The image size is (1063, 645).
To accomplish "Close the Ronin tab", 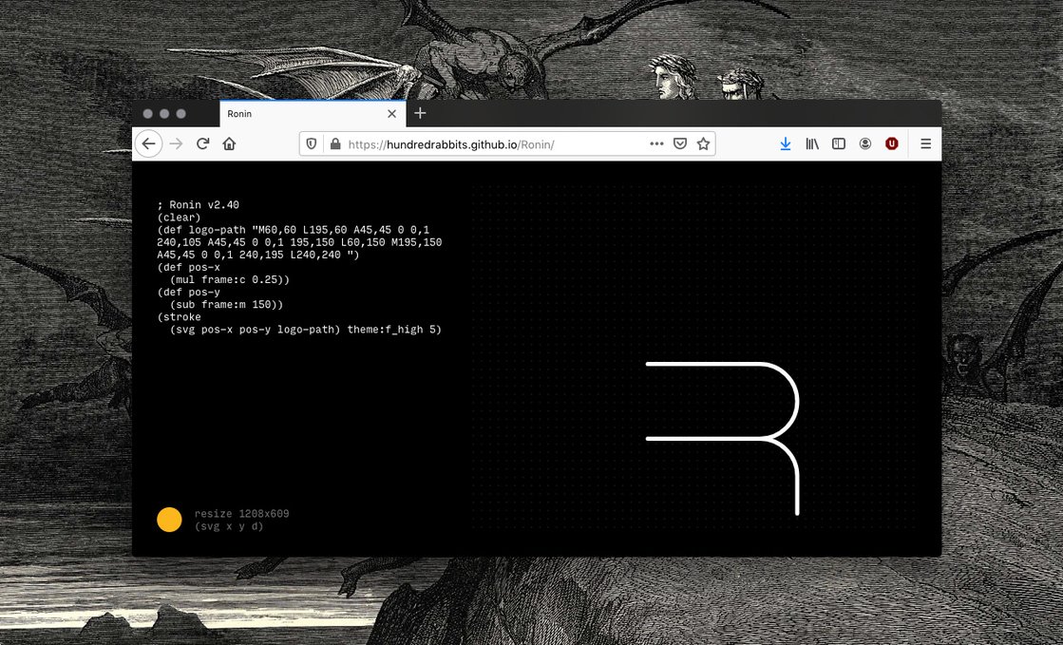I will [x=391, y=114].
